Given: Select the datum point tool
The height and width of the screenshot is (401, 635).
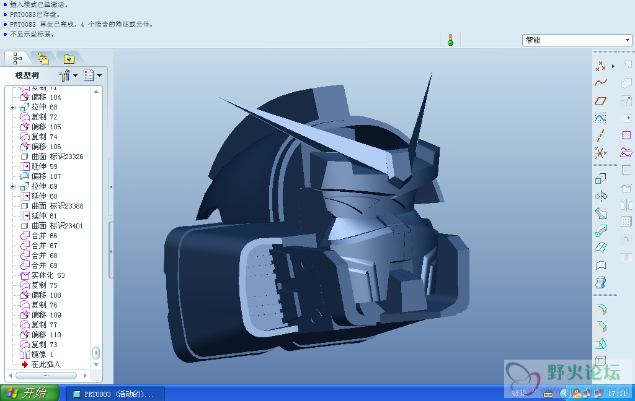Looking at the screenshot, I should (600, 66).
